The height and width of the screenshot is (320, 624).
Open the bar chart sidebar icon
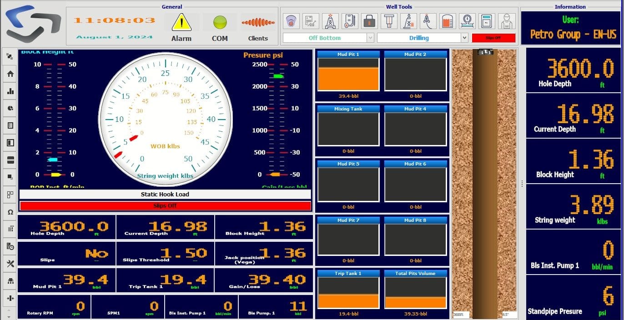point(10,91)
